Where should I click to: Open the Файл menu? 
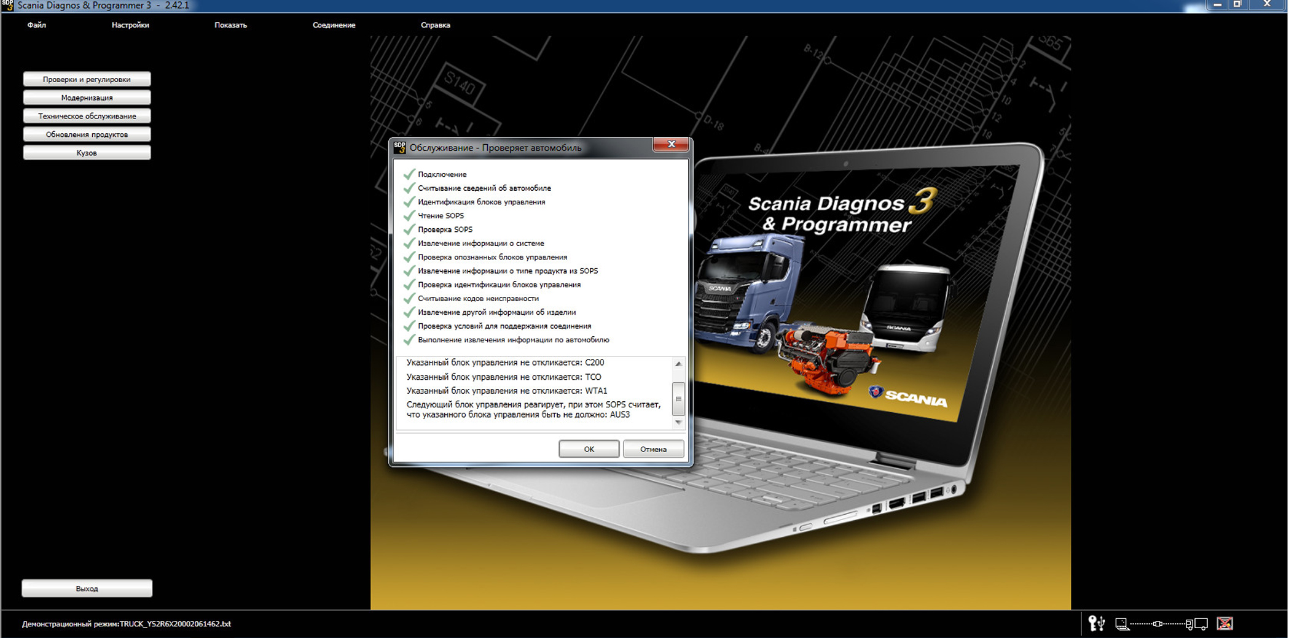pos(37,25)
